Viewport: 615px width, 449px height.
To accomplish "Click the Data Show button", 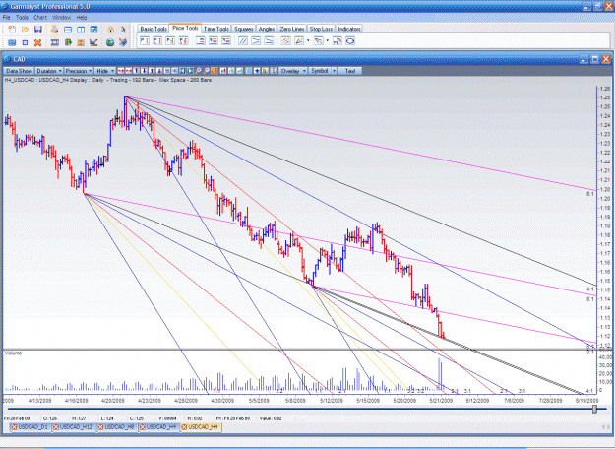I will [19, 71].
